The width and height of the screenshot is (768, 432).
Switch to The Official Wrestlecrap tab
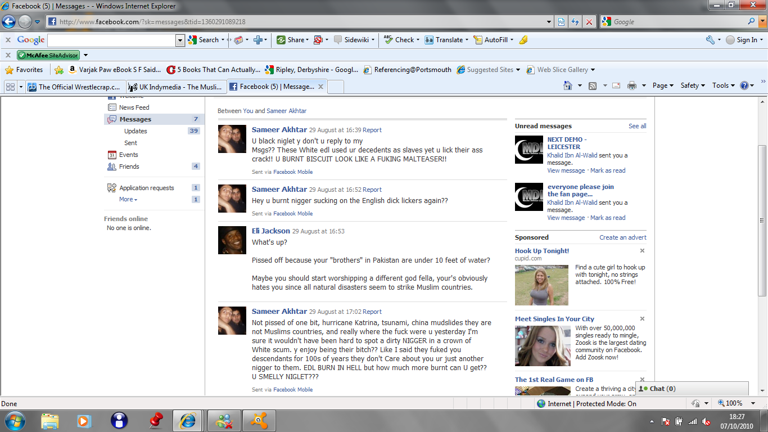tap(74, 87)
